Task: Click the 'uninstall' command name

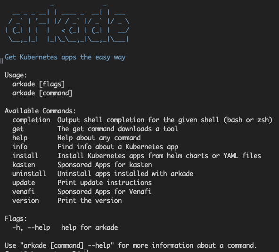Action: [x=29, y=174]
